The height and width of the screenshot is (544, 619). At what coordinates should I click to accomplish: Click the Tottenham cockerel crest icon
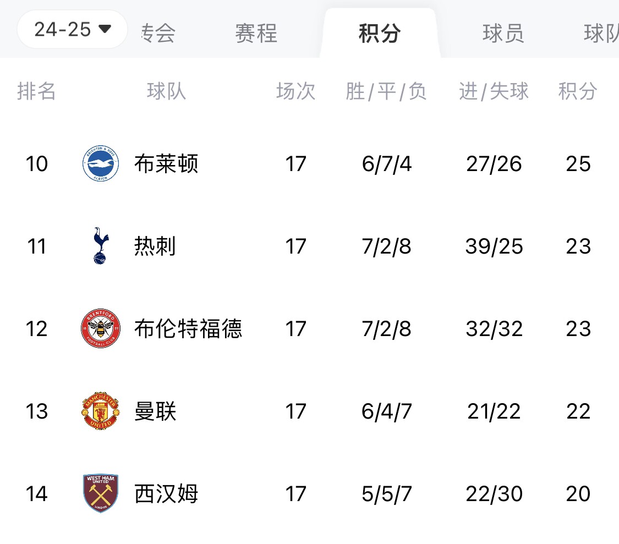pyautogui.click(x=101, y=246)
